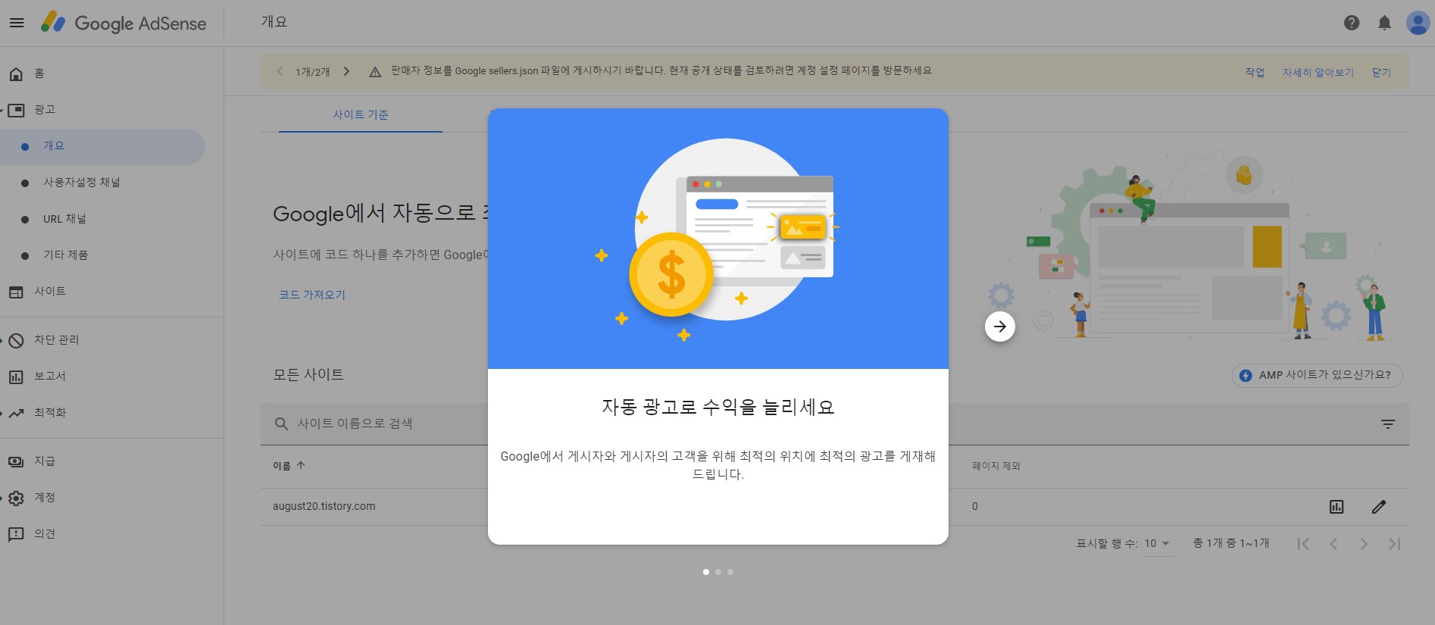
Task: Edit august20.tistory.com with pencil icon
Action: [1379, 507]
